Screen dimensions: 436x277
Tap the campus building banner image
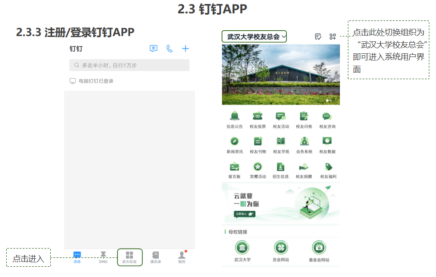pyautogui.click(x=281, y=74)
